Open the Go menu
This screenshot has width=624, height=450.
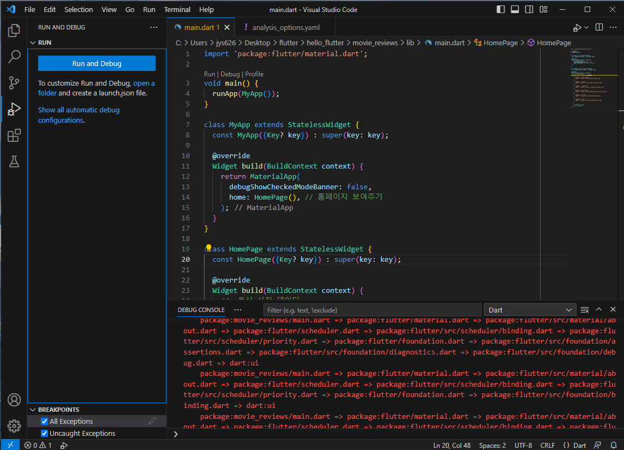[x=130, y=10]
